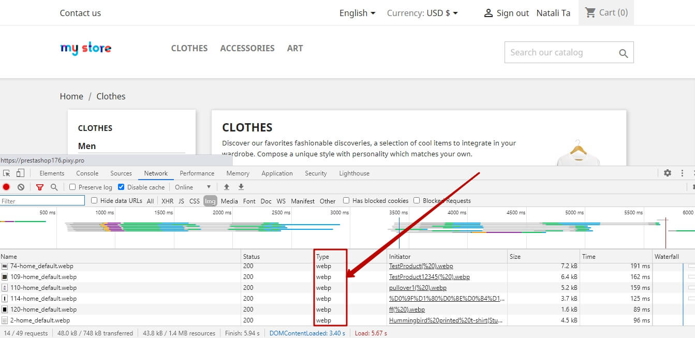Open the Lighthouse tab
This screenshot has width=695, height=338.
(354, 173)
